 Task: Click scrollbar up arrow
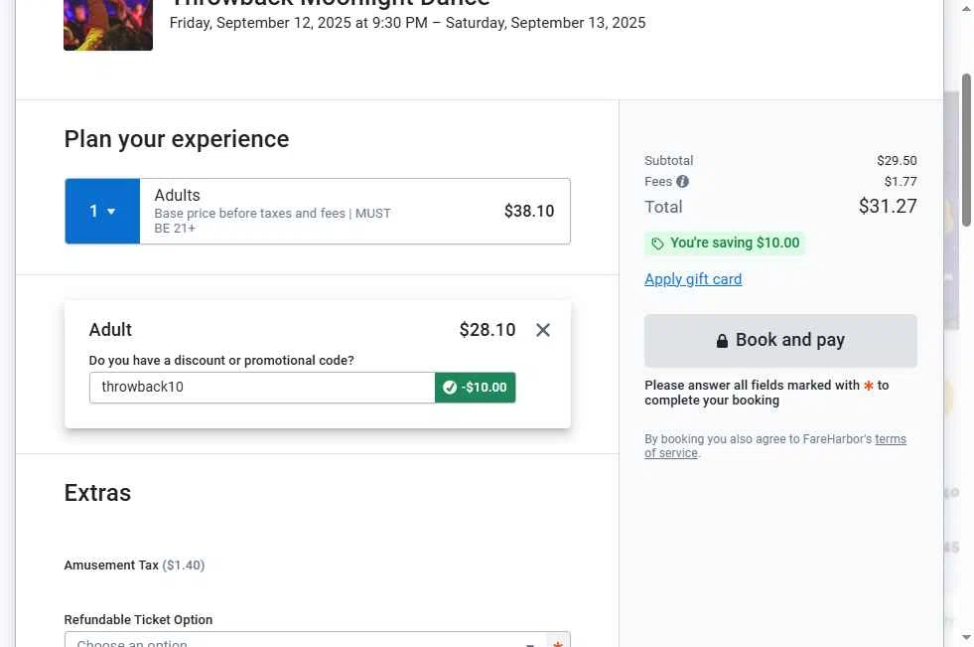pyautogui.click(x=966, y=9)
